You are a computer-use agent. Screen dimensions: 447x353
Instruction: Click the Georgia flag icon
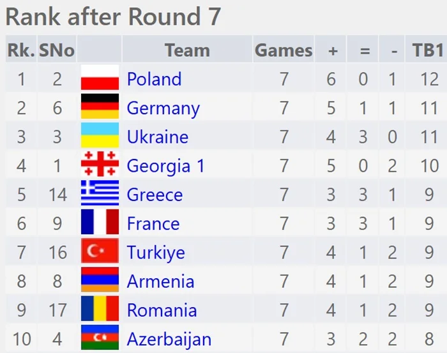[x=100, y=165]
